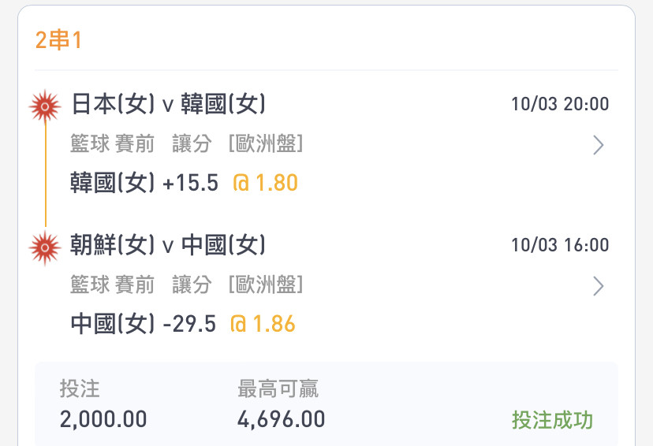Screen dimensions: 653x446
Task: Select the 日本(女) v 韓國(女) match title
Action: point(168,104)
